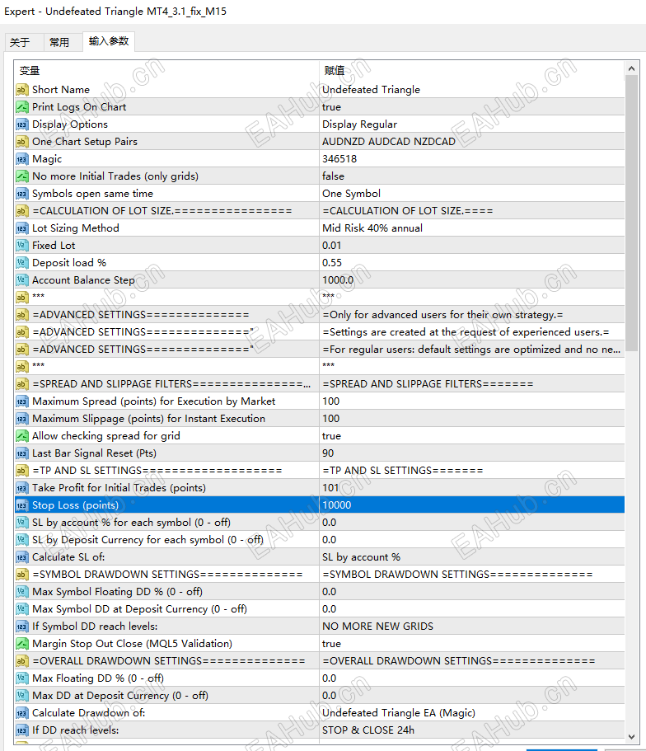646x751 pixels.
Task: Click the boolean icon beside Margin Stop Out Close
Action: pos(22,644)
